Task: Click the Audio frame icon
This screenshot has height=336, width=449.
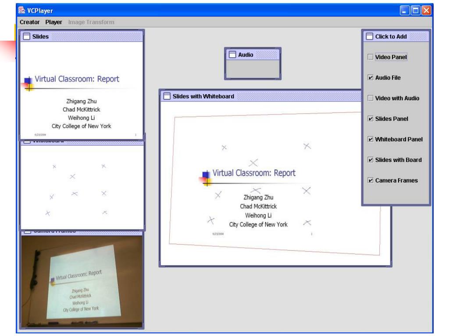Action: coord(232,54)
